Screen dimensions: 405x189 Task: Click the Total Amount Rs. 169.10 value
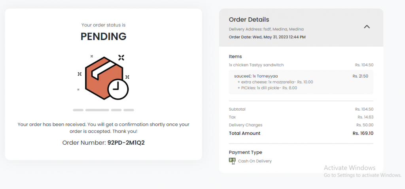pyautogui.click(x=363, y=133)
